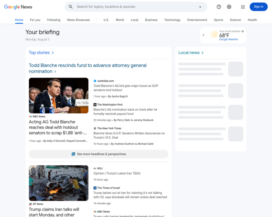Open the Following tab
Screen dimensions: 272x217
coord(54,20)
